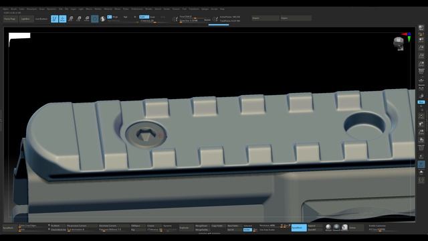Click the first field right of point counts
This screenshot has height=241, width=428.
point(265,18)
